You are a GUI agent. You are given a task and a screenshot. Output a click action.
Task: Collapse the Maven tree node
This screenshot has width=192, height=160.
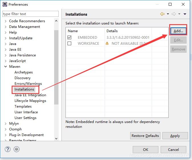click(5, 67)
